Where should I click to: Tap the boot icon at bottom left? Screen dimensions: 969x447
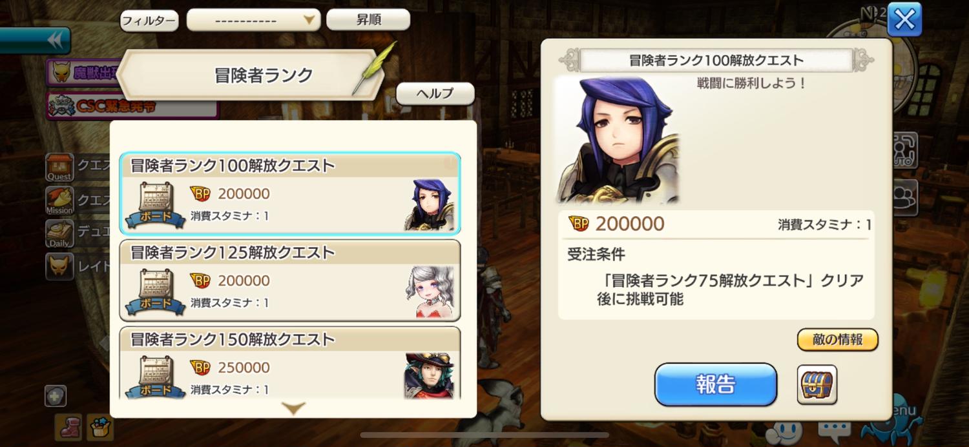point(68,427)
